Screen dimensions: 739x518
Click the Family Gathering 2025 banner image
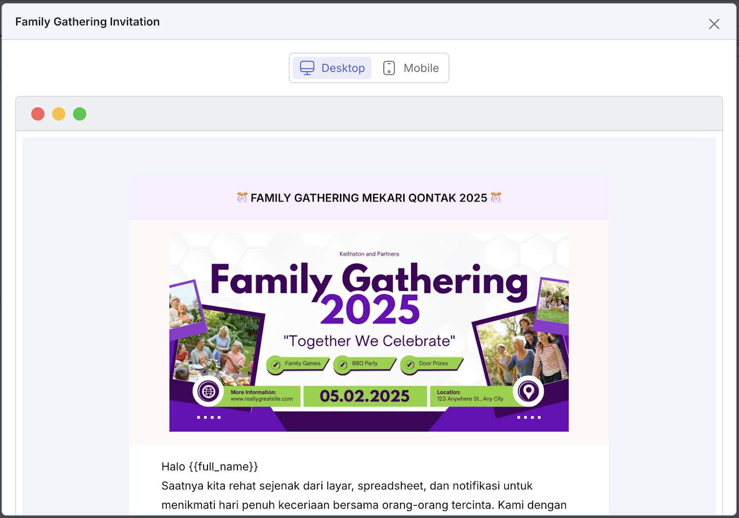point(369,332)
